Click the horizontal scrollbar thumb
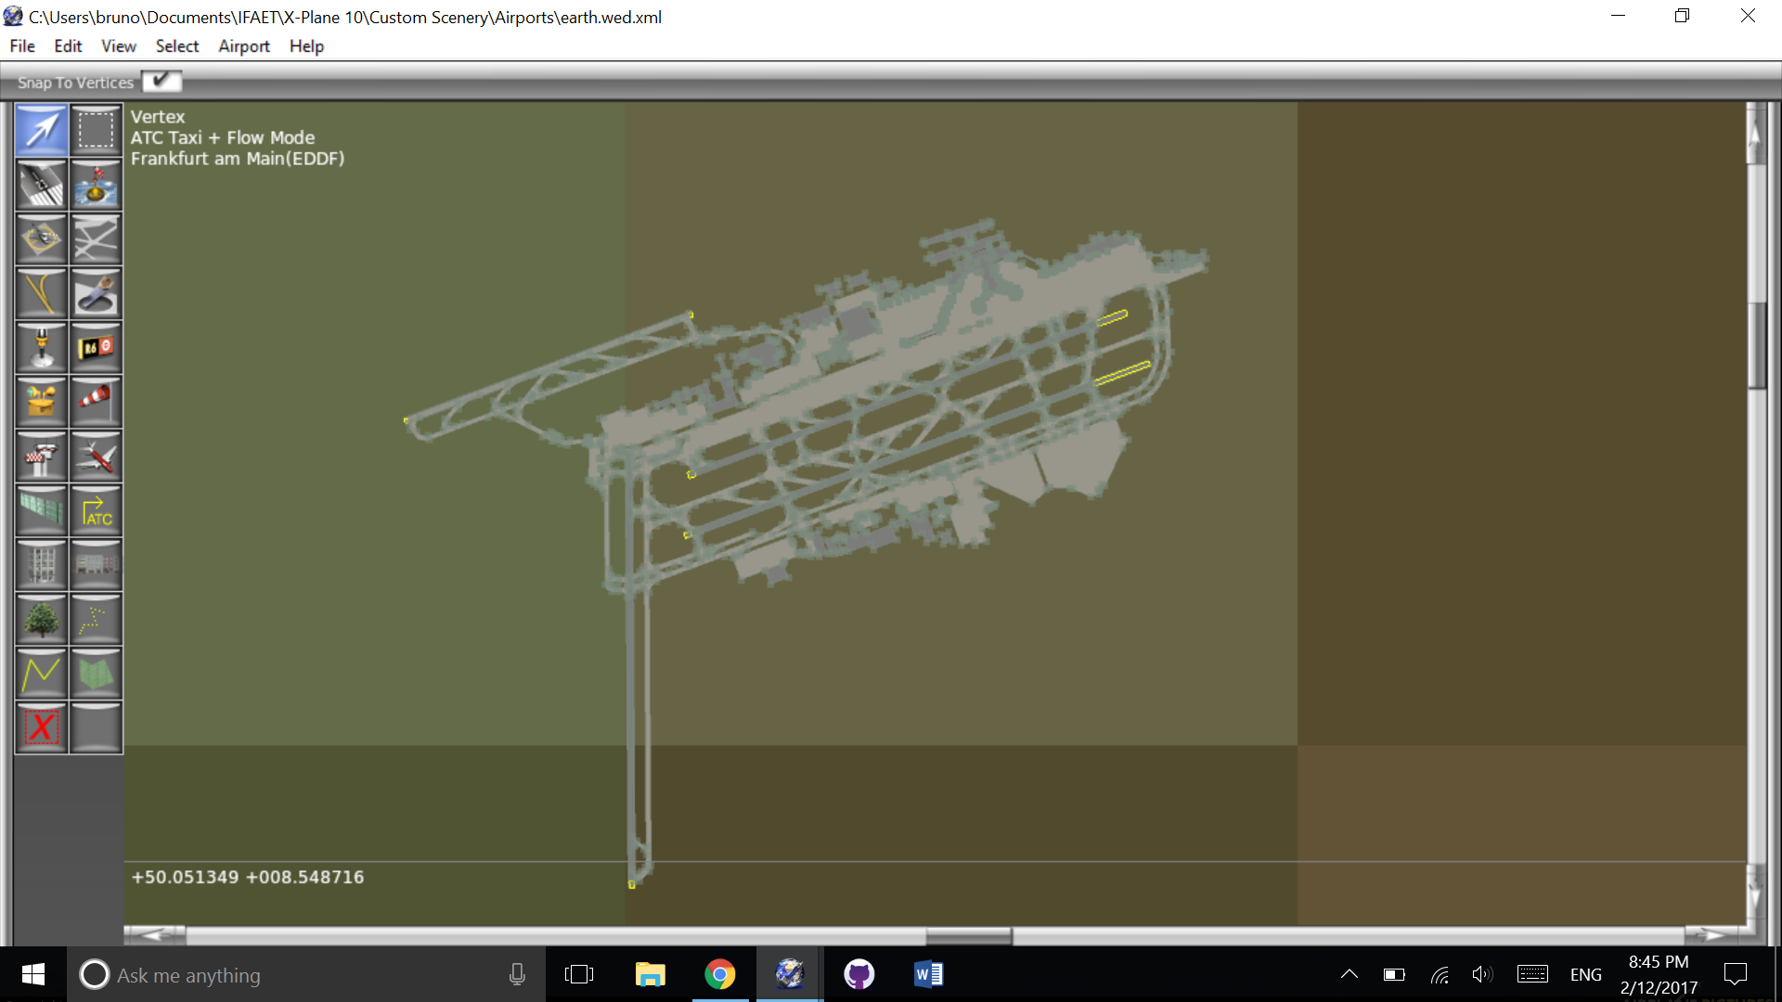 tap(968, 935)
